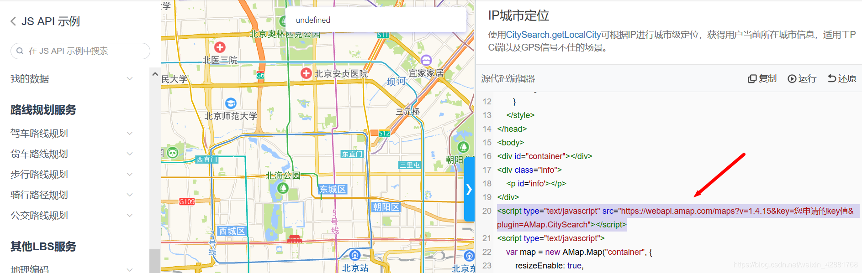
Task: Click the 三里屯 label on map
Action: pos(410,165)
